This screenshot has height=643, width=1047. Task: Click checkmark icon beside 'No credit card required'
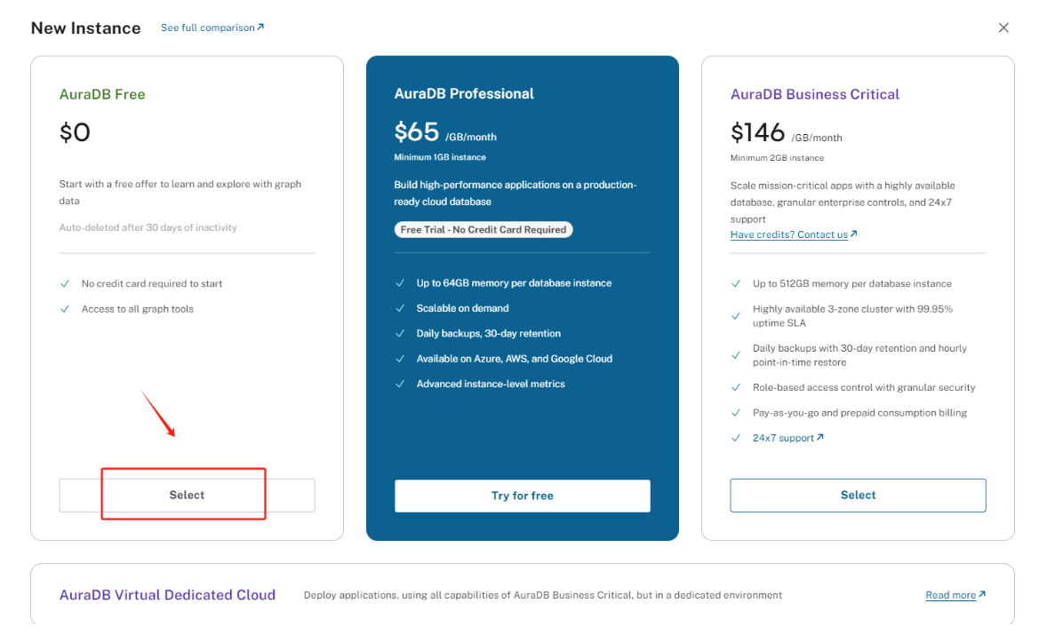[65, 284]
